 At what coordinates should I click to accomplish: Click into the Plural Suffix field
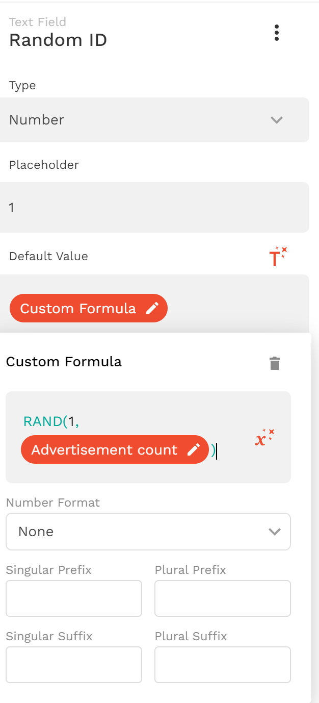click(222, 664)
